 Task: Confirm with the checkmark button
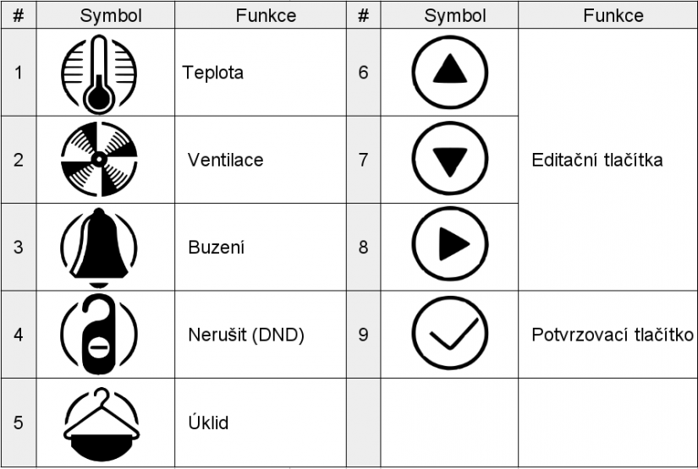[x=450, y=334]
